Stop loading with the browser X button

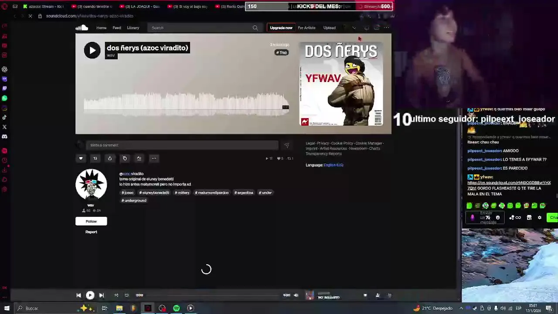30,16
